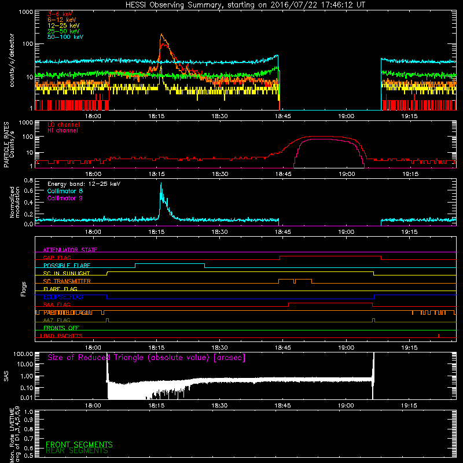Click the red bad packets spike near 19:22
The image size is (463, 463).
point(439,336)
